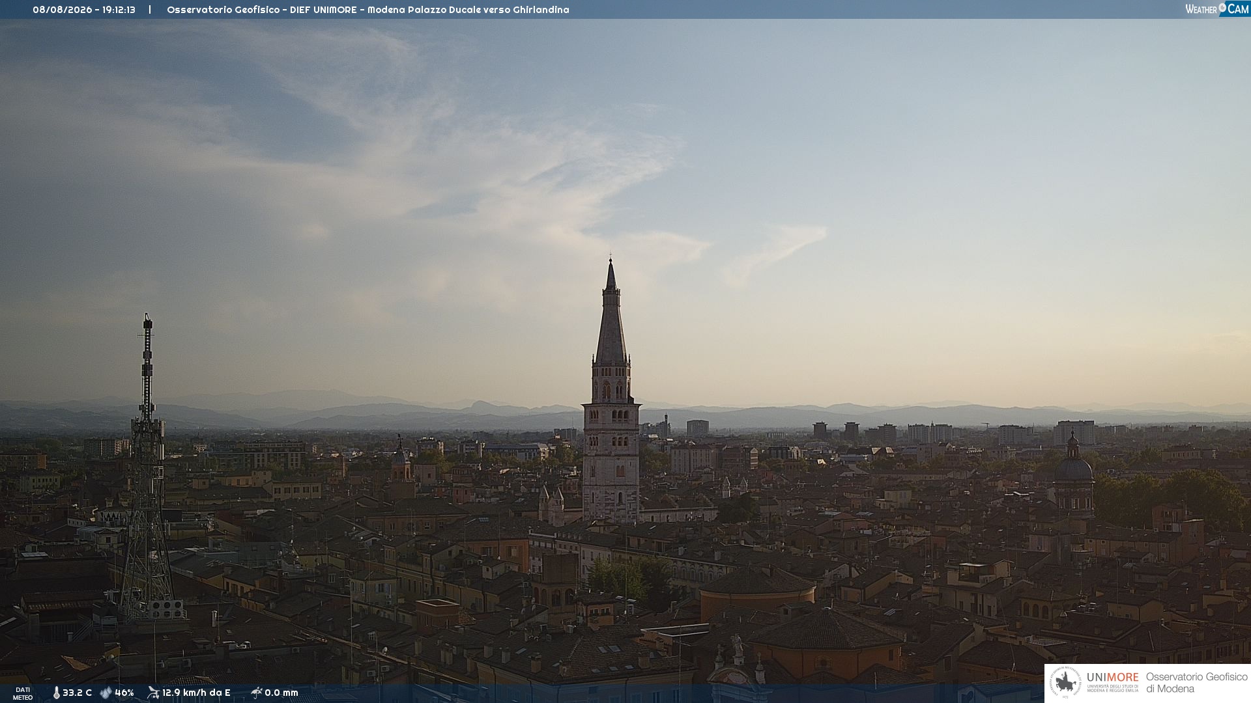
Task: Click the 12.9 km/h da E wind reading
Action: pos(196,693)
